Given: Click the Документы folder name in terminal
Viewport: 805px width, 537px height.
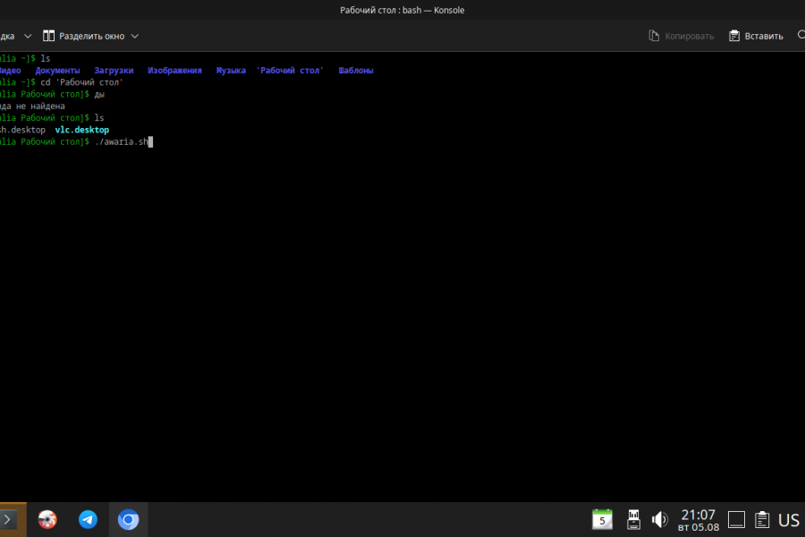Looking at the screenshot, I should [57, 71].
